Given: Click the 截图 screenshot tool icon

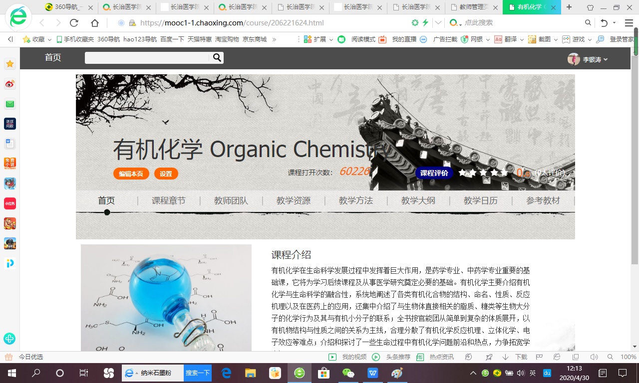Looking at the screenshot, I should click(x=532, y=39).
